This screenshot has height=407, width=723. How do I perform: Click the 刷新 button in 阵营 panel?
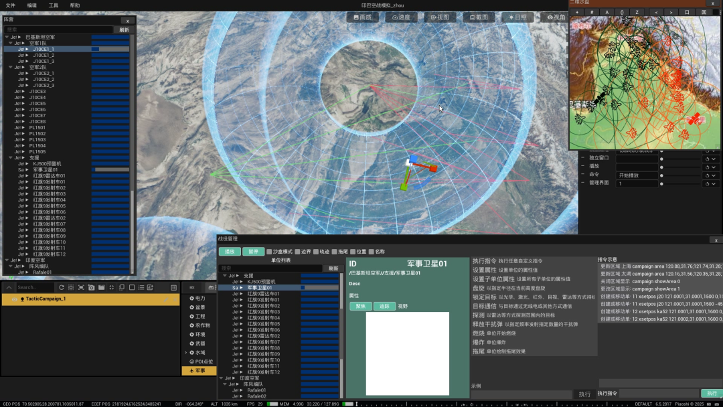pyautogui.click(x=124, y=30)
